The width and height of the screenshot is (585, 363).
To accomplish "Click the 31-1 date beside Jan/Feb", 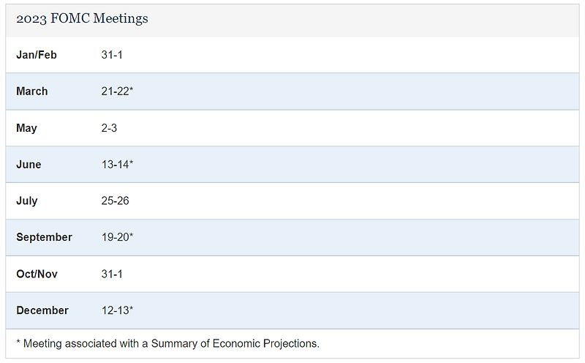I will click(x=113, y=55).
